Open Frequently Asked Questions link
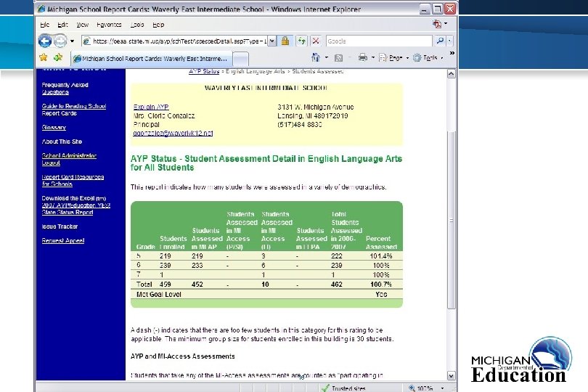 pos(65,89)
